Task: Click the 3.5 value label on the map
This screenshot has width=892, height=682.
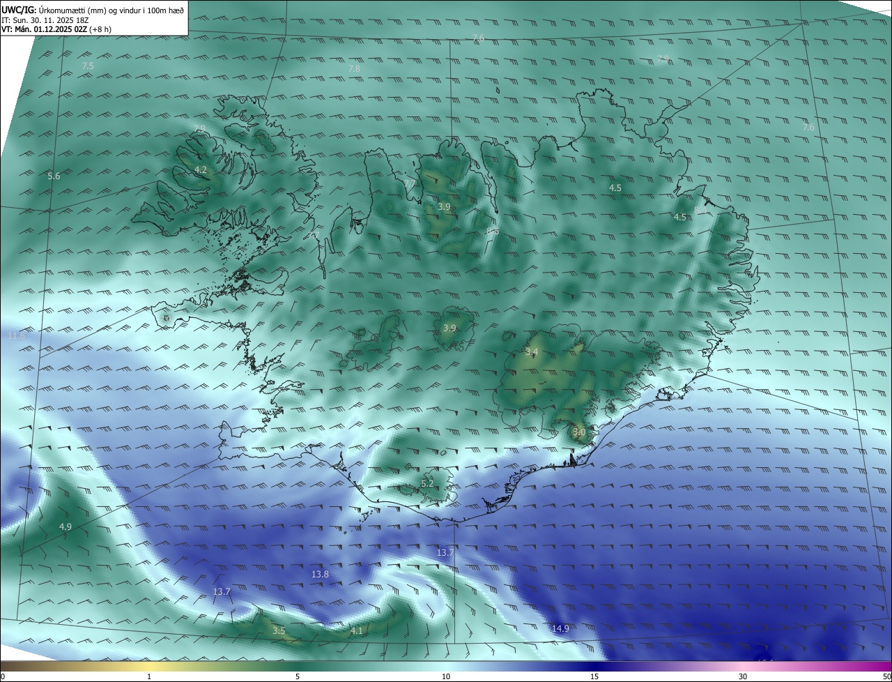Action: [279, 630]
